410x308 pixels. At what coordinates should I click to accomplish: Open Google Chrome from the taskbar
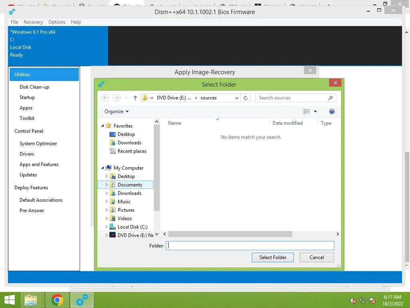57,300
